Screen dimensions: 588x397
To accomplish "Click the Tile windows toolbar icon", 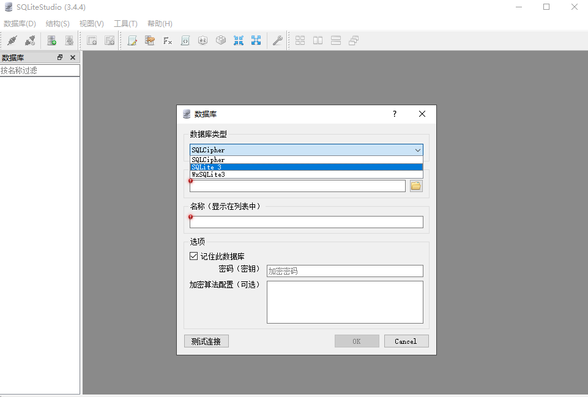I will tap(300, 40).
